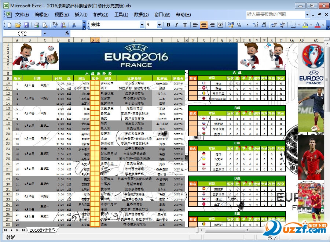Click the font name box showing 宋体
Screen dimensions: 330x242
click(115, 25)
